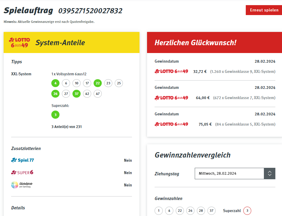The width and height of the screenshot is (282, 216).
Task: Click winning number 37 in Gewinnzahlen
Action: (x=211, y=211)
